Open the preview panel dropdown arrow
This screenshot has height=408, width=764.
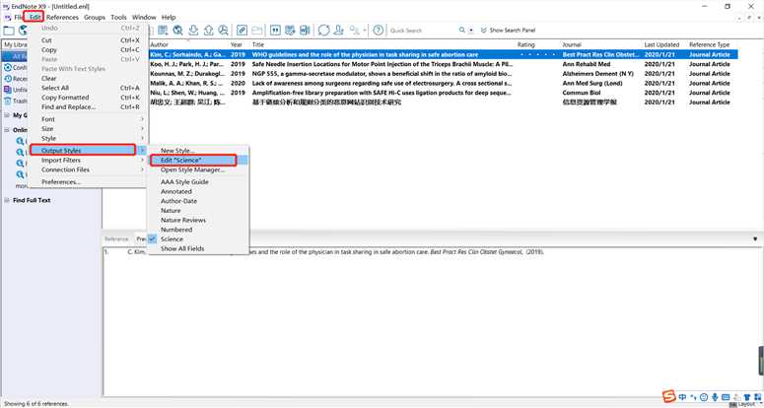coord(755,239)
